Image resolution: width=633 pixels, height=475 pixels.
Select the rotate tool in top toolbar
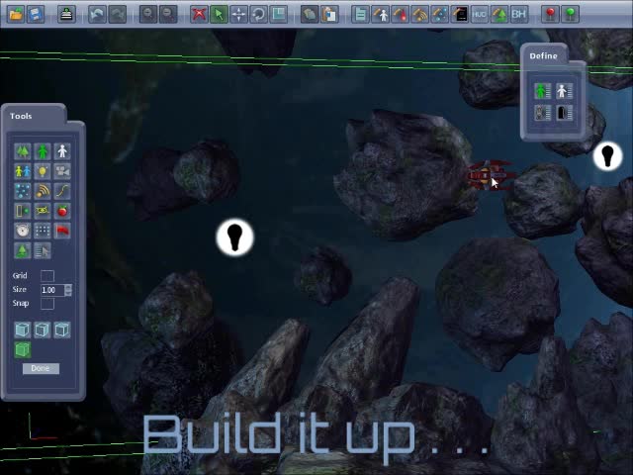258,14
